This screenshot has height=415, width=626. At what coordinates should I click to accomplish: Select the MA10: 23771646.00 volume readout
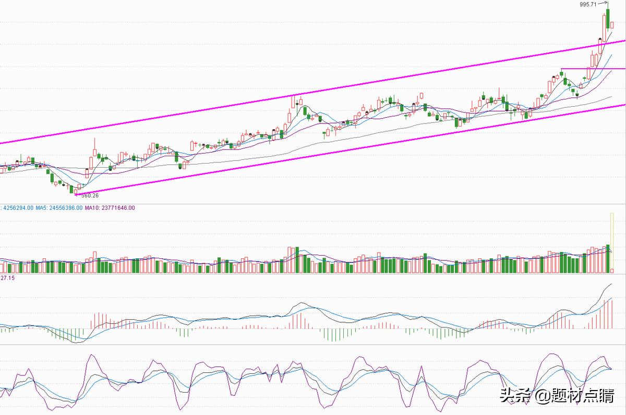[110, 208]
